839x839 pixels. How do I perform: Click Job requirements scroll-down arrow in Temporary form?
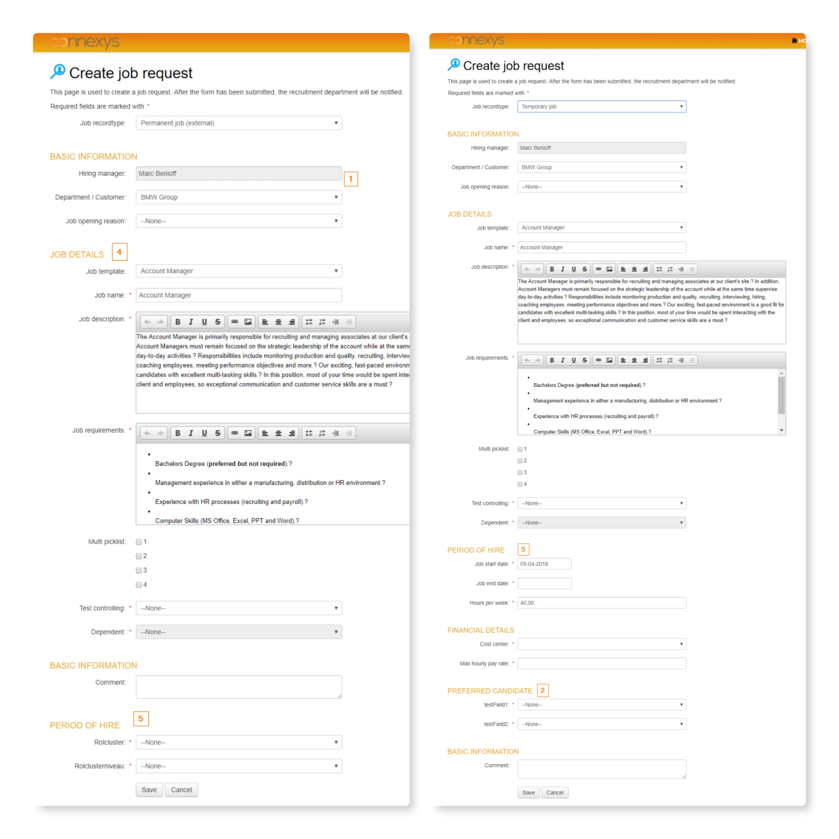(781, 430)
